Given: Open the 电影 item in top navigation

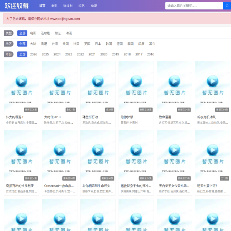Looking at the screenshot, I should (54, 6).
